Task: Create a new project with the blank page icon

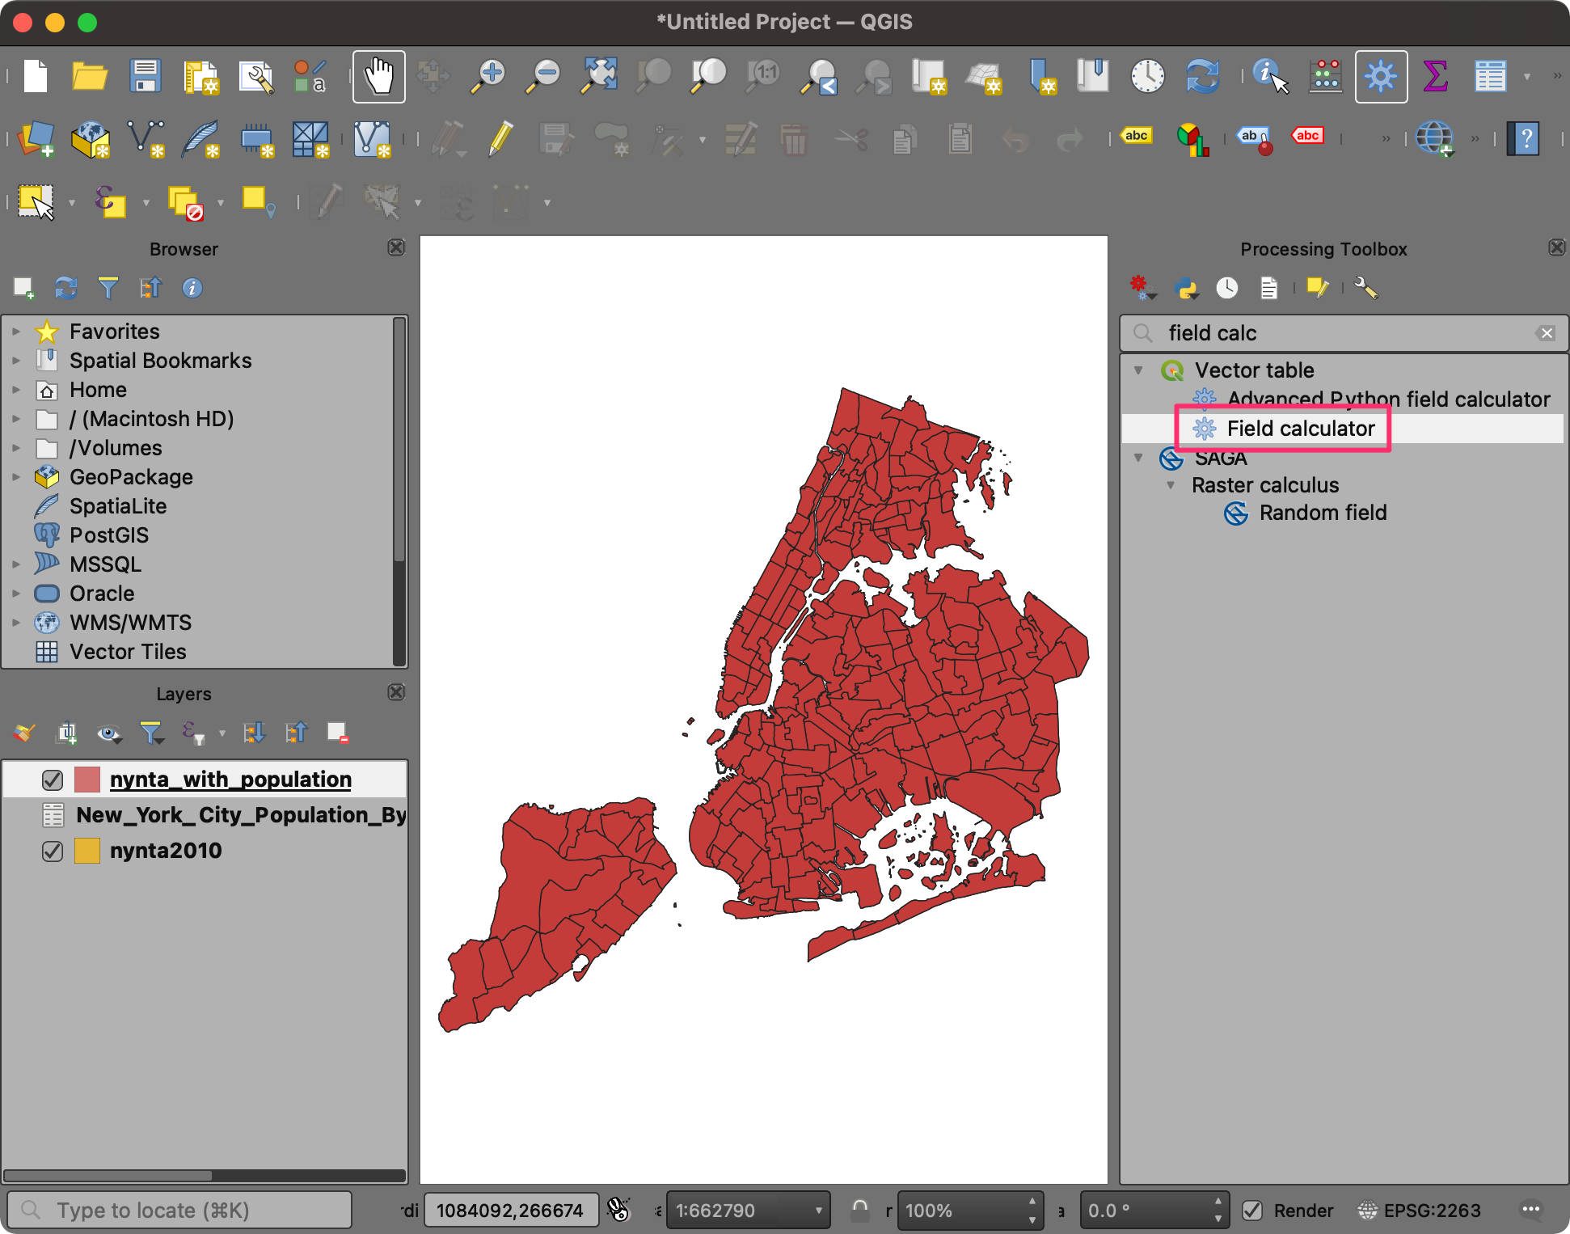Action: [36, 77]
